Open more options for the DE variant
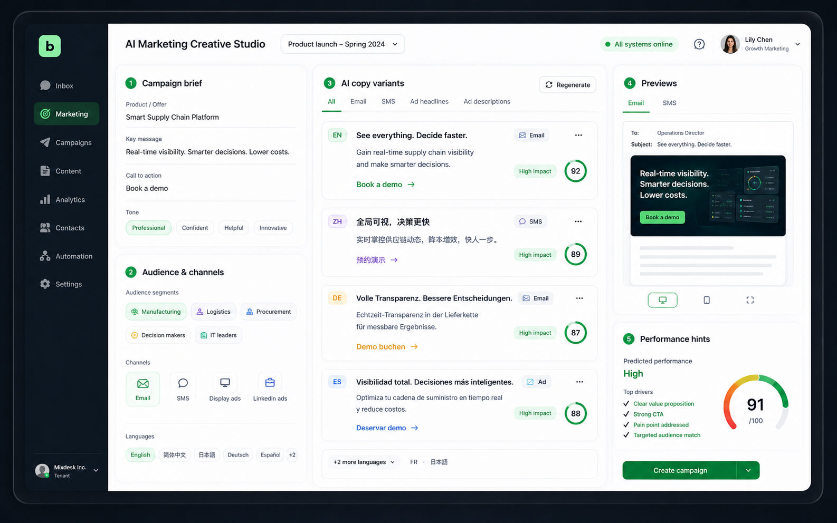The width and height of the screenshot is (837, 523). click(579, 298)
